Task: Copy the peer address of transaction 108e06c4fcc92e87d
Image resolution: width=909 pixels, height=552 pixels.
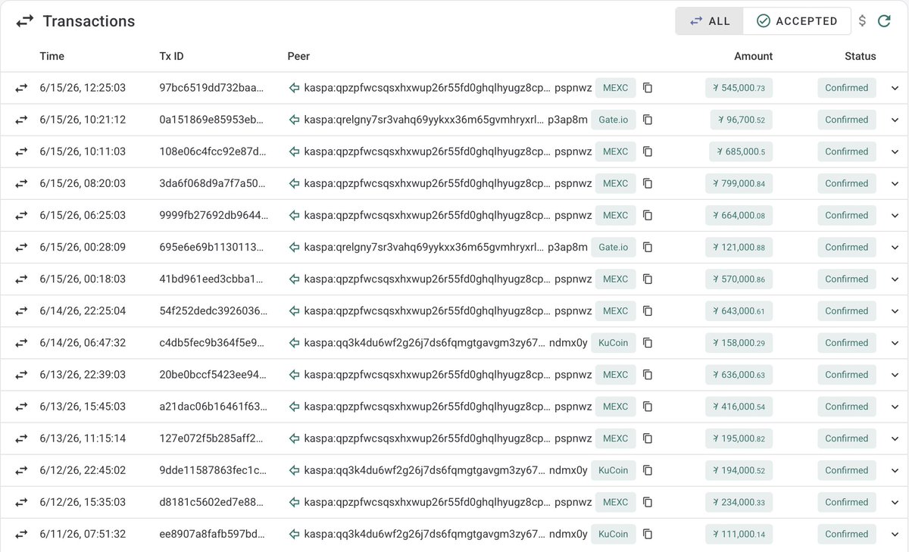Action: click(648, 151)
